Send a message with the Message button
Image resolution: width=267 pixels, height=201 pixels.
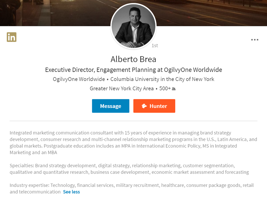click(x=111, y=106)
